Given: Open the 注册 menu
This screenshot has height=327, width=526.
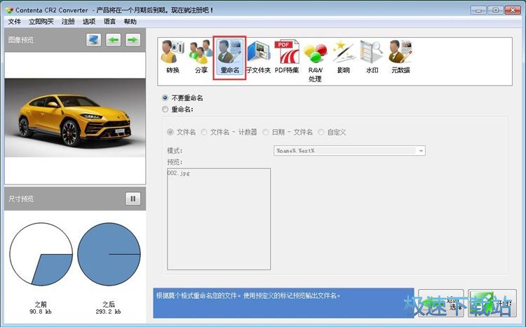Looking at the screenshot, I should [68, 22].
